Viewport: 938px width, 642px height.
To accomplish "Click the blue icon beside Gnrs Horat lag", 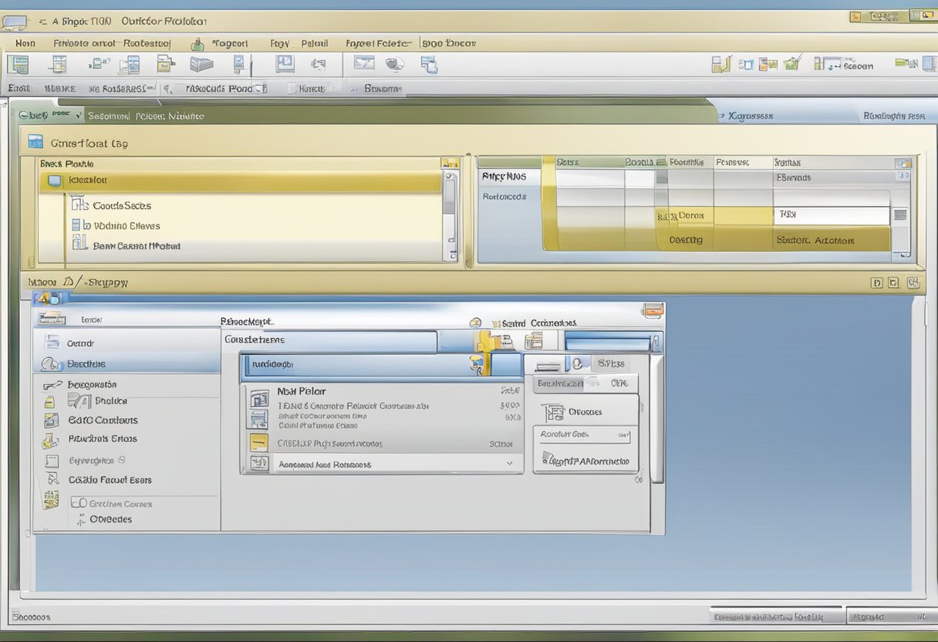I will tap(35, 141).
